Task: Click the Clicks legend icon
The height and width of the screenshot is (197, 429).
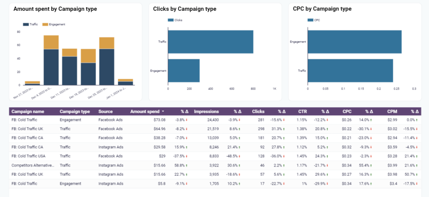Action: tap(171, 20)
